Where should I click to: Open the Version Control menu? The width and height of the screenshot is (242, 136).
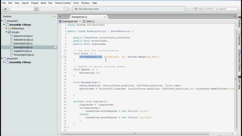pos(63,3)
